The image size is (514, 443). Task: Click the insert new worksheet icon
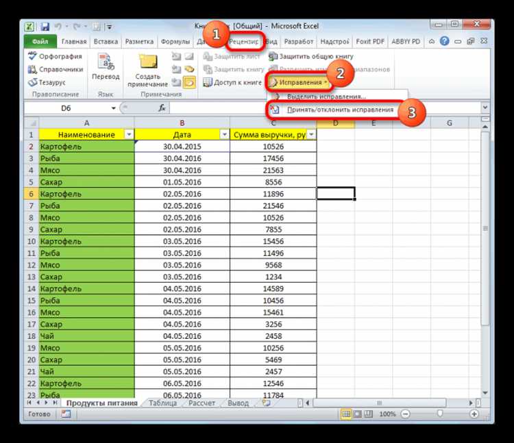pos(266,403)
